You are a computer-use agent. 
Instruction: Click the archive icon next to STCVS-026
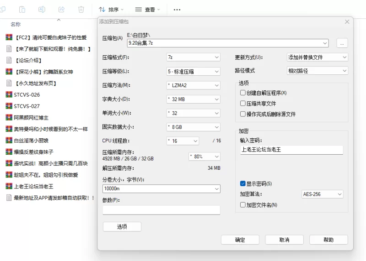(8, 94)
